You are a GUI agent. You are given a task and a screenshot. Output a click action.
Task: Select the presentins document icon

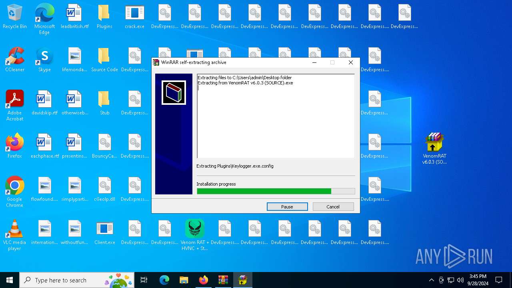point(75,146)
